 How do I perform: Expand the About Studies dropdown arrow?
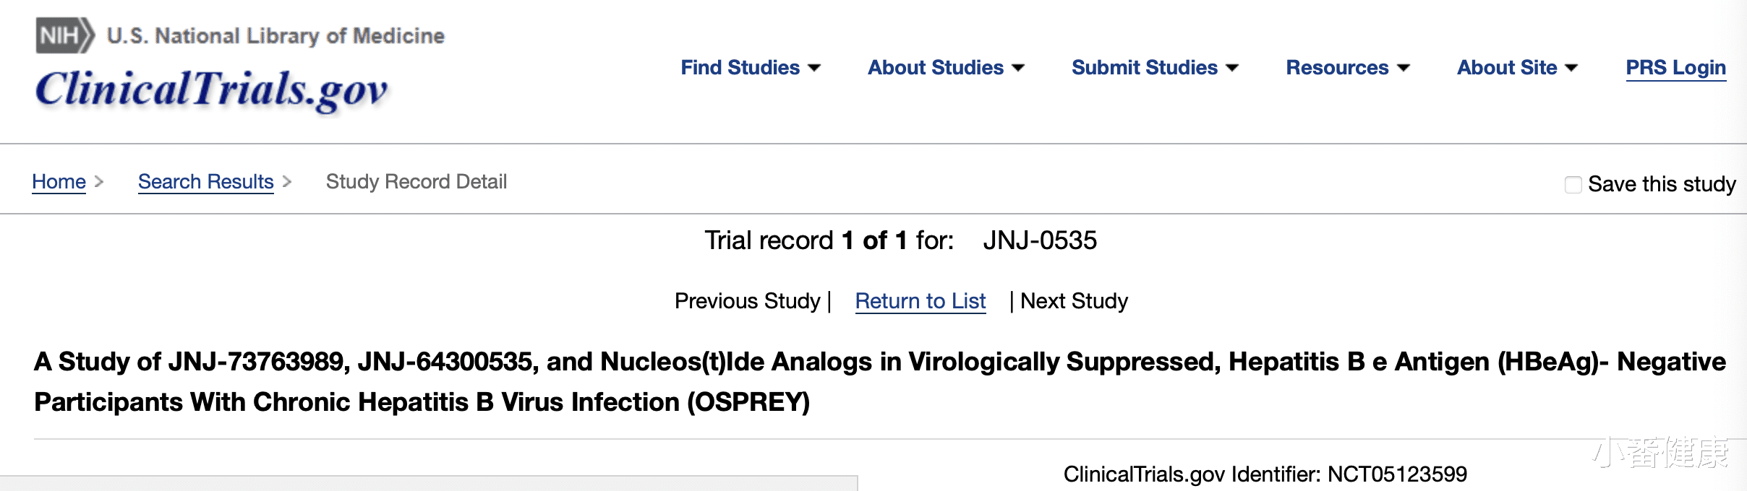point(1018,69)
